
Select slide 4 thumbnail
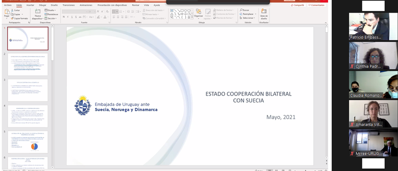click(x=28, y=116)
